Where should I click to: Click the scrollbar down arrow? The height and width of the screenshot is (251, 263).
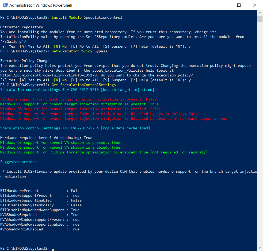click(260, 248)
